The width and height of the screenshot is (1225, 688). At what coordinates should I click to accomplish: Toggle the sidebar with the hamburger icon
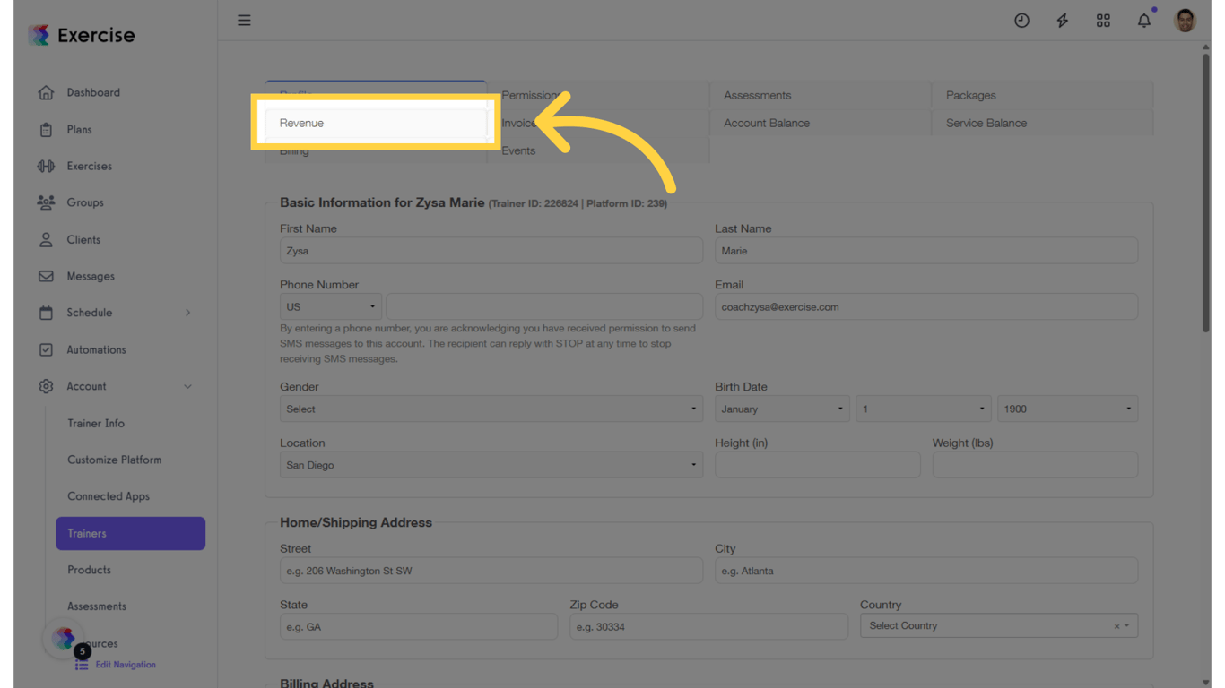[x=244, y=20]
